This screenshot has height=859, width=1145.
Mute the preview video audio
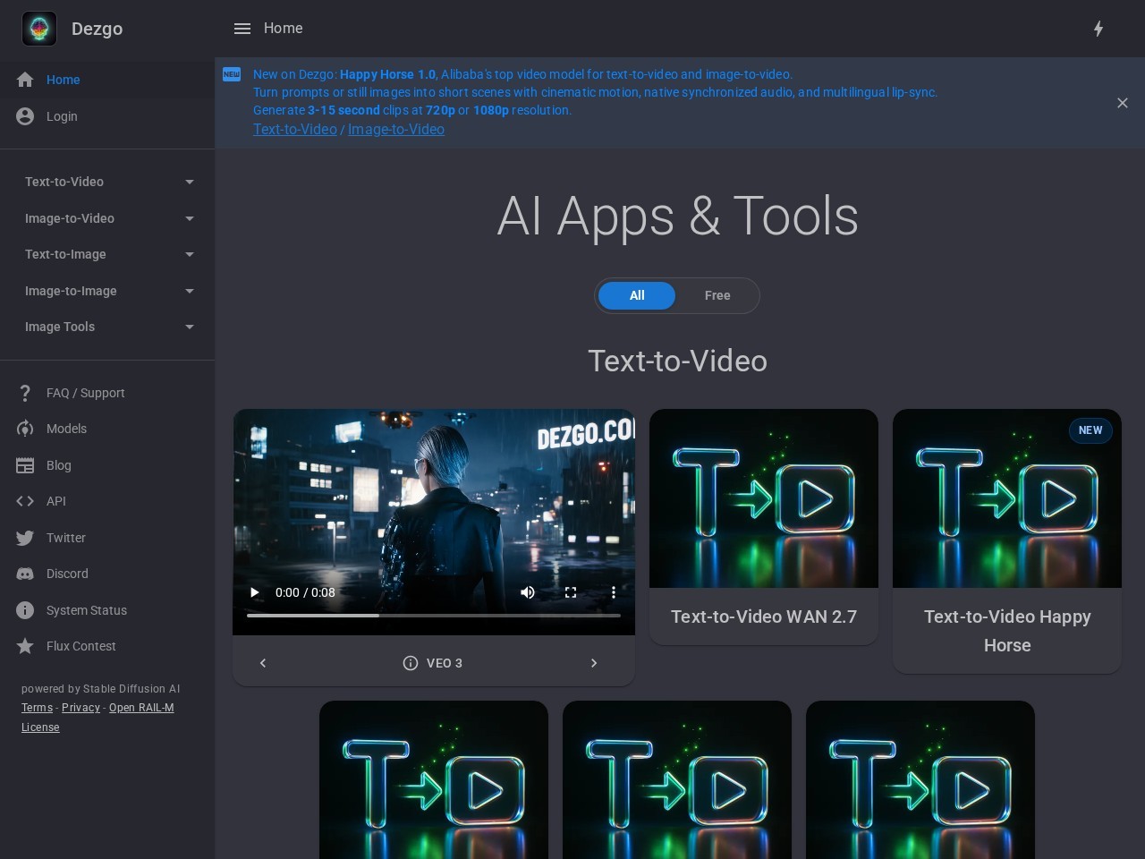click(528, 592)
